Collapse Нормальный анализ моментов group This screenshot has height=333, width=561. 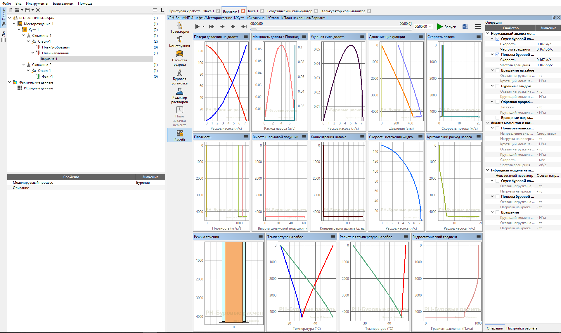pyautogui.click(x=488, y=34)
